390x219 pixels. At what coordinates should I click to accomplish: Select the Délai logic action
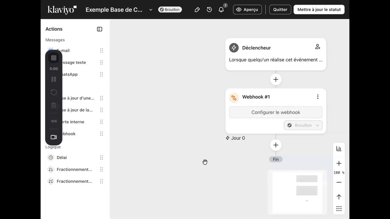(x=62, y=158)
